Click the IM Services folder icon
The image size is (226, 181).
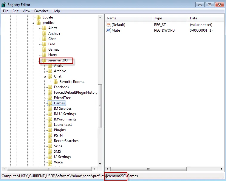50,109
